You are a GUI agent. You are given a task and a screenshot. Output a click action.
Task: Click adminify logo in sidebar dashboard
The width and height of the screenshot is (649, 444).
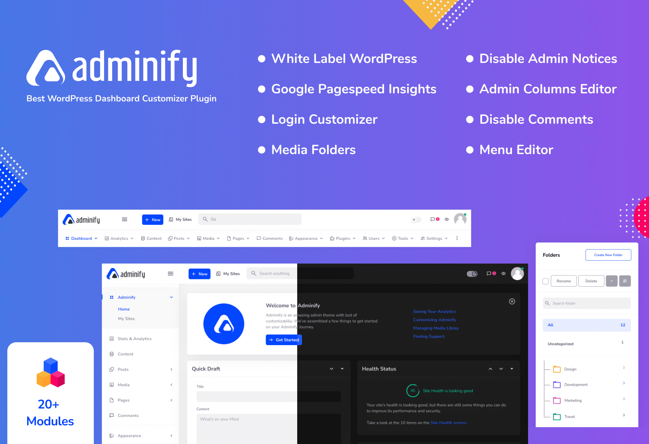[x=126, y=274]
